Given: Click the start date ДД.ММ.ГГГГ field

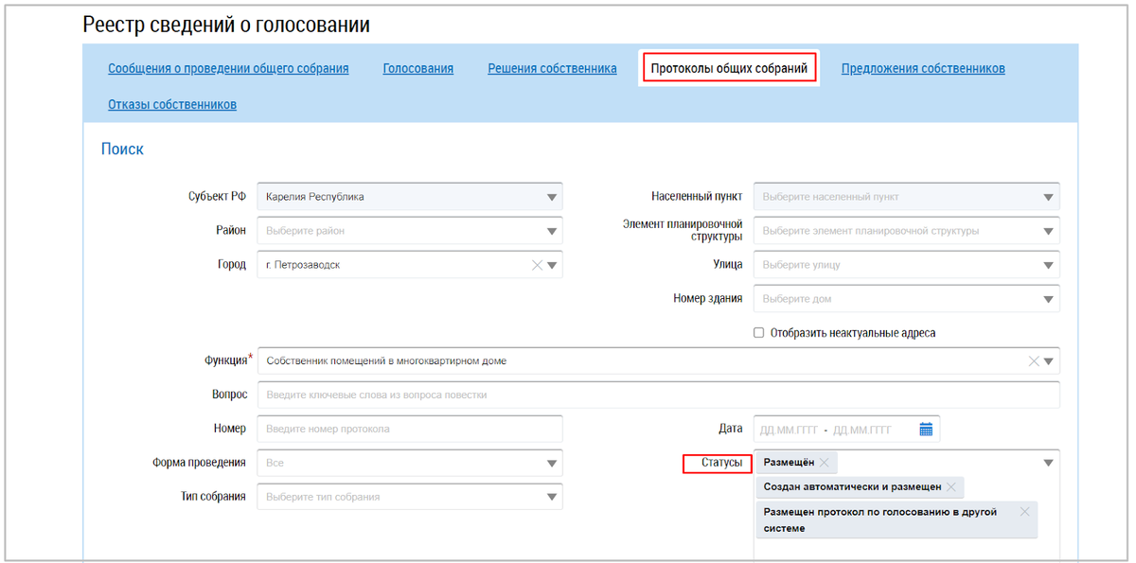Looking at the screenshot, I should click(x=789, y=430).
